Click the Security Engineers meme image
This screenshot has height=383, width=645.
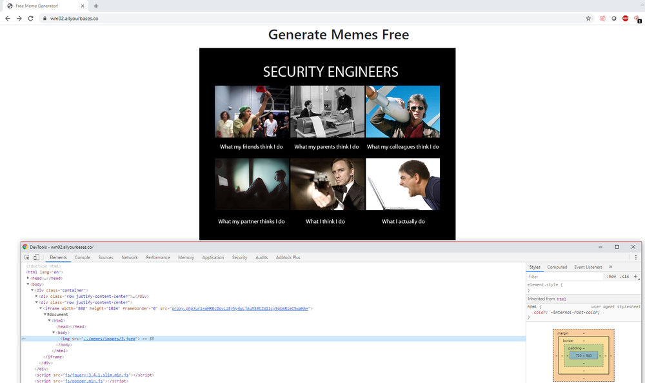(328, 144)
